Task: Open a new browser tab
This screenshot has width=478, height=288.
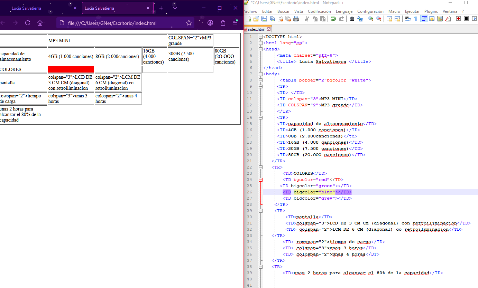Action: [161, 8]
